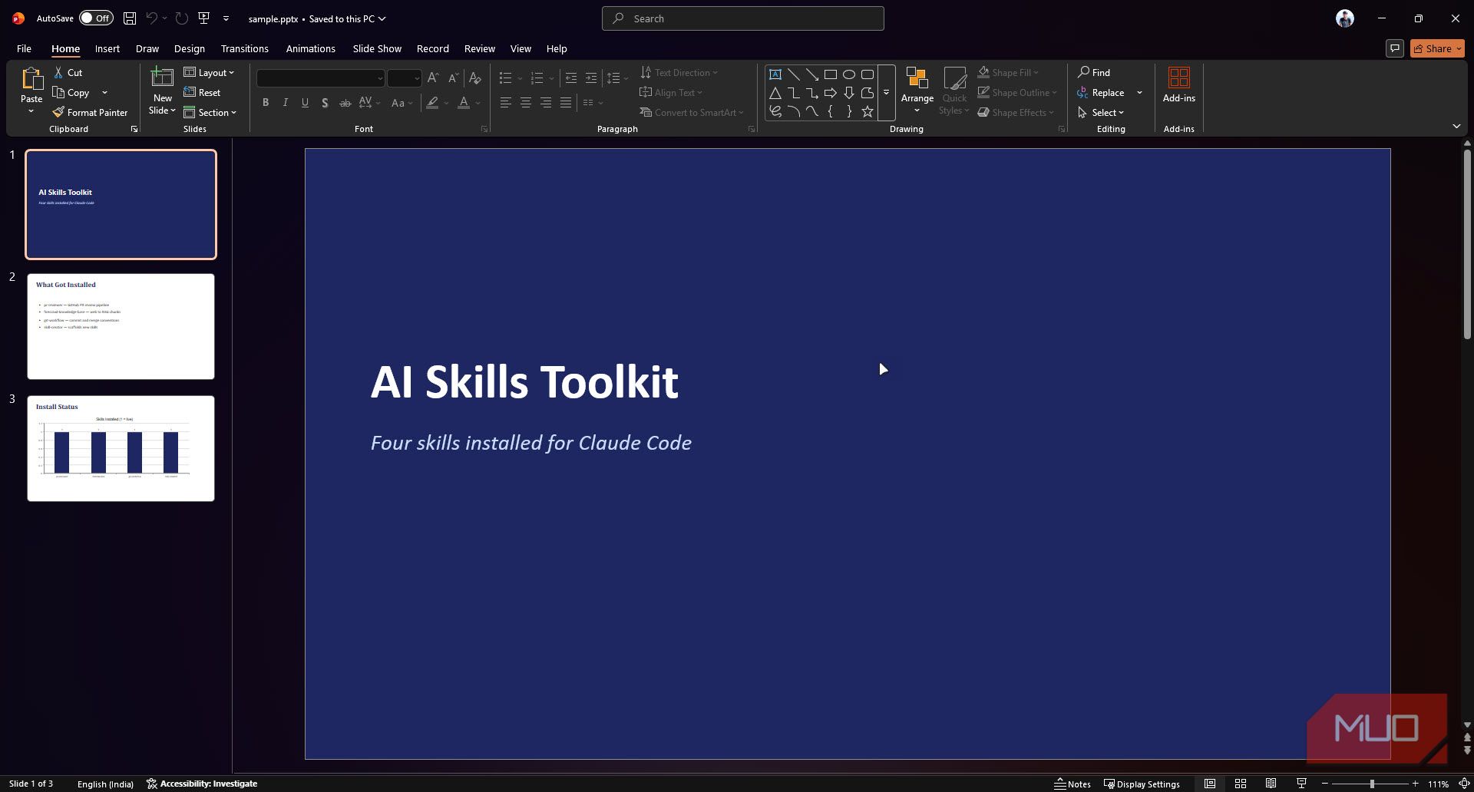Reset the slide layout
Image resolution: width=1474 pixels, height=792 pixels.
(x=203, y=92)
